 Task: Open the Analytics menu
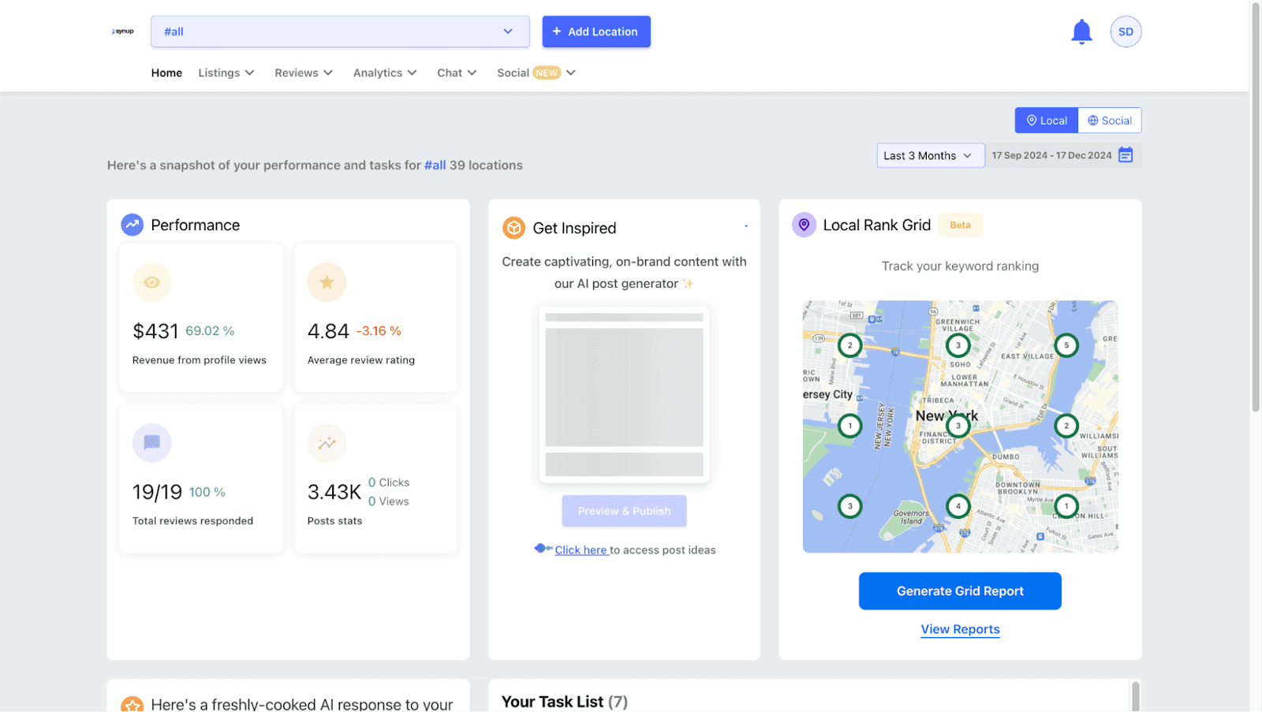pyautogui.click(x=385, y=73)
